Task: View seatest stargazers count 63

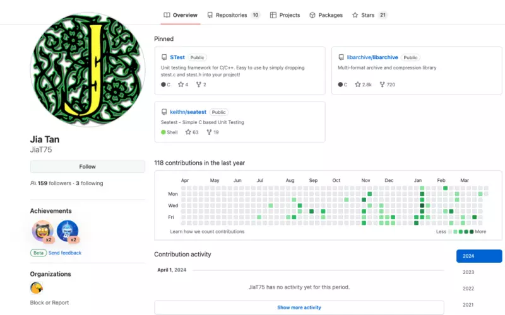Action: point(192,132)
